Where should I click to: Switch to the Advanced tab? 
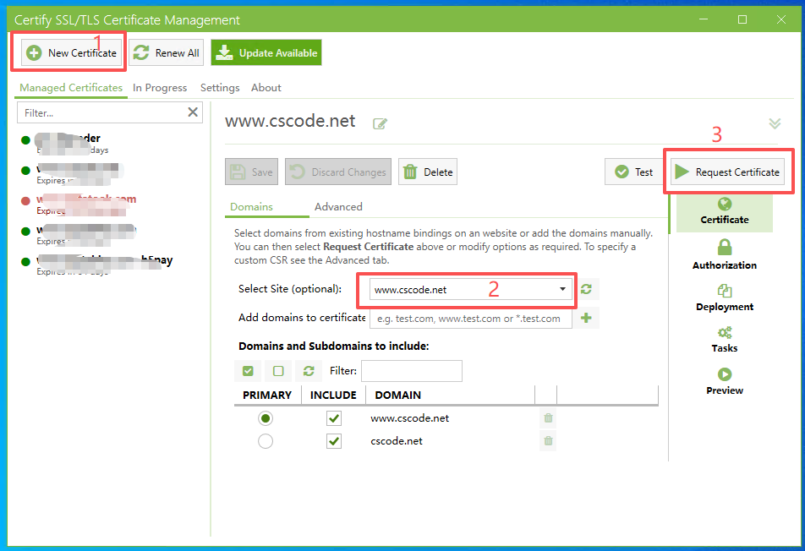point(337,205)
